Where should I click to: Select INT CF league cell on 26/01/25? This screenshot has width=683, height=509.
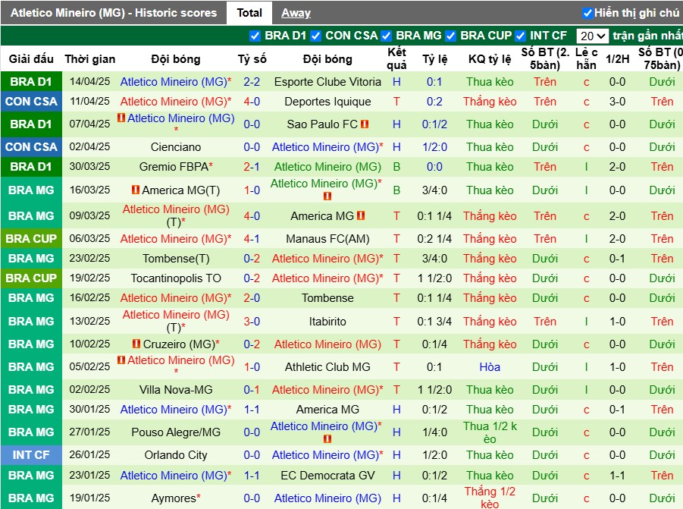click(31, 455)
